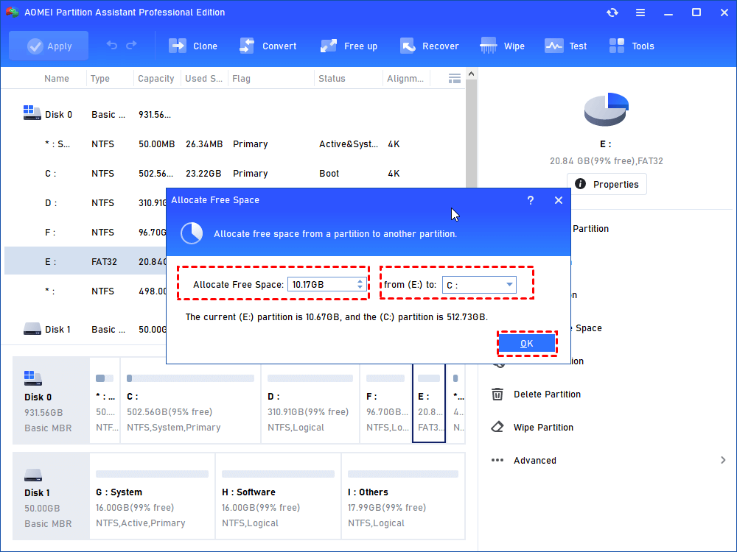This screenshot has width=737, height=552.
Task: Select Disk 0 row in the list
Action: point(235,115)
